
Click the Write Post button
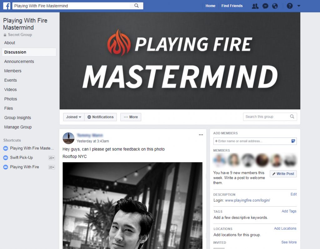click(x=283, y=174)
